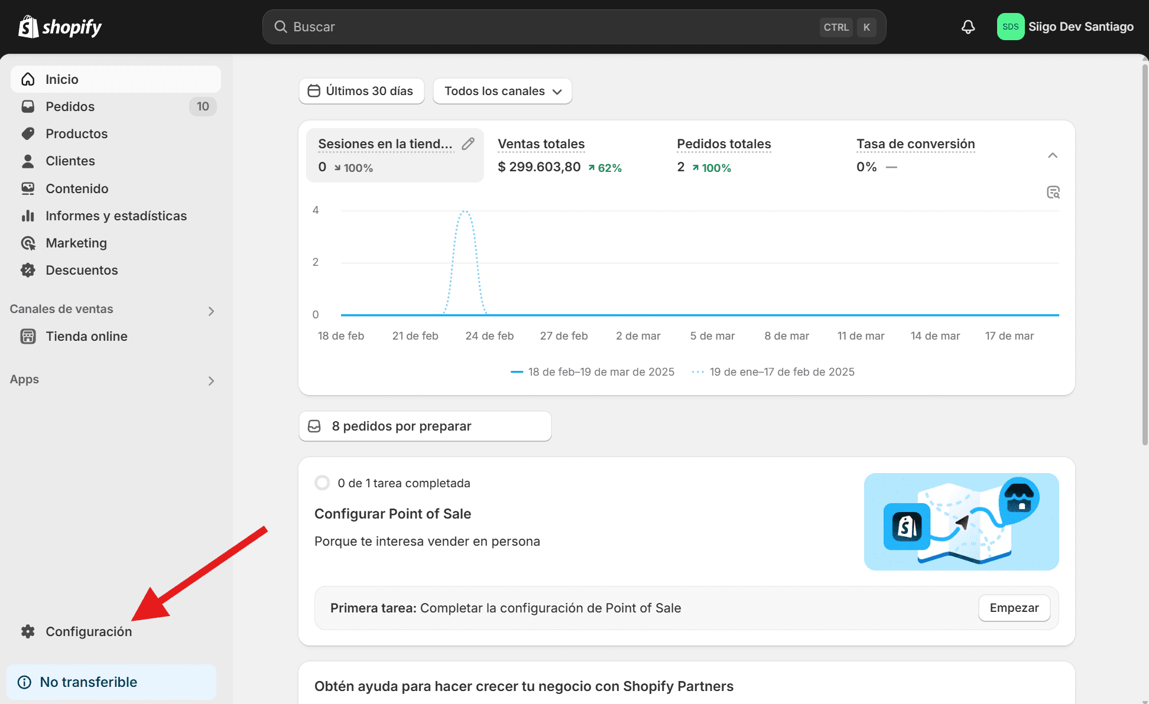Viewport: 1149px width, 704px height.
Task: Open Contenido in the sidebar
Action: (116, 188)
